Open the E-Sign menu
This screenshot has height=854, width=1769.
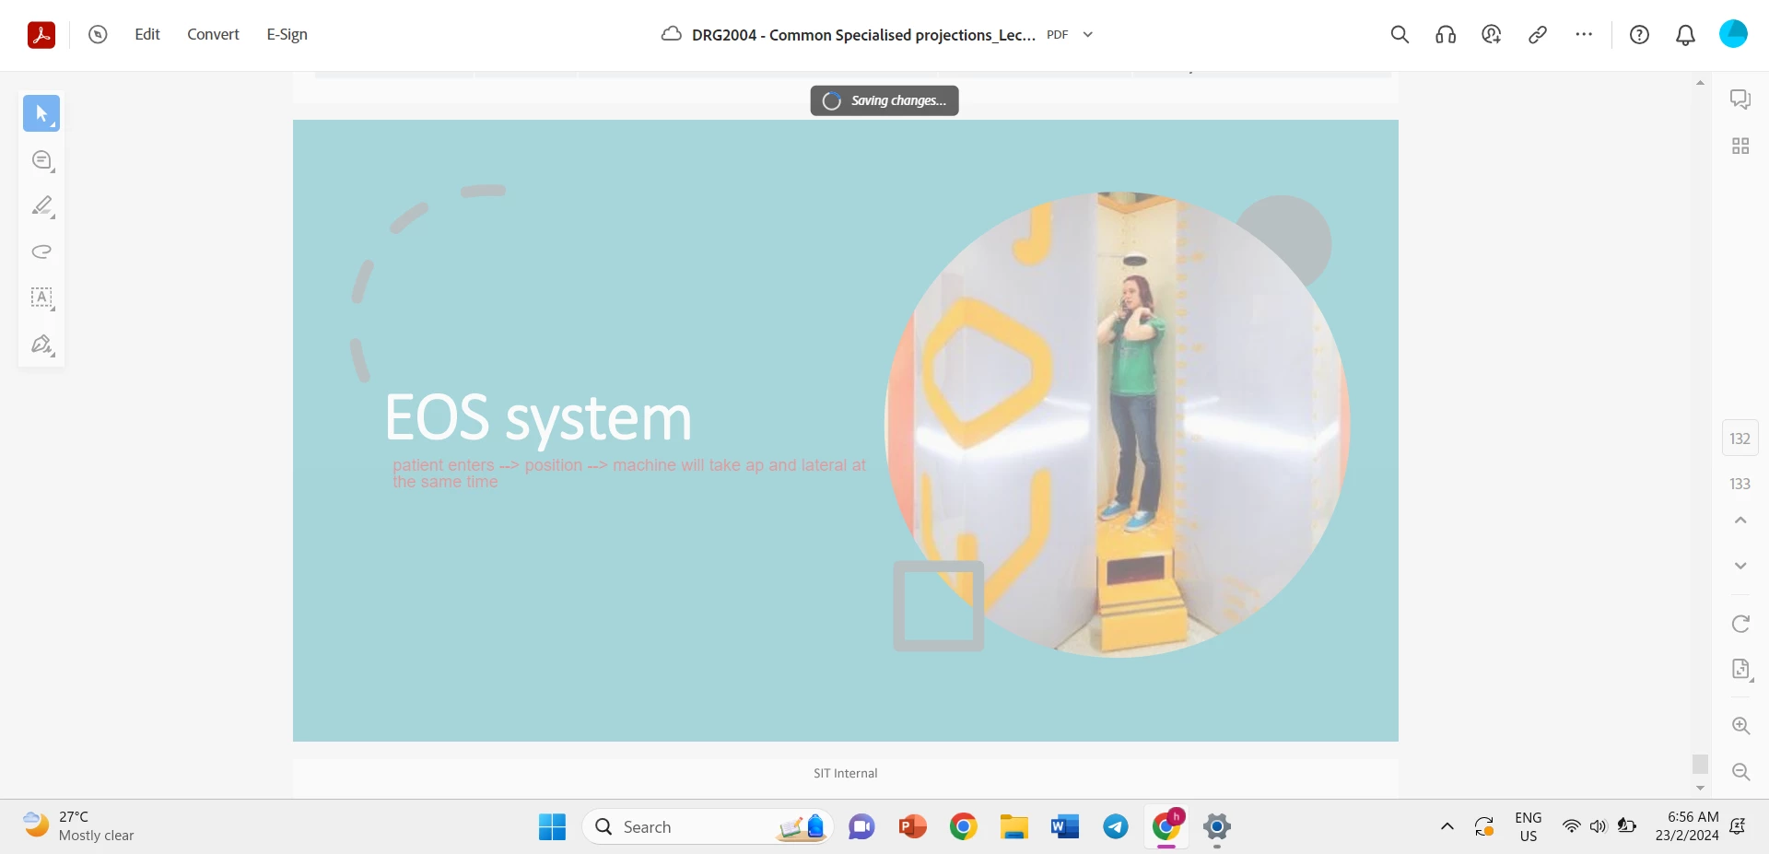[287, 34]
